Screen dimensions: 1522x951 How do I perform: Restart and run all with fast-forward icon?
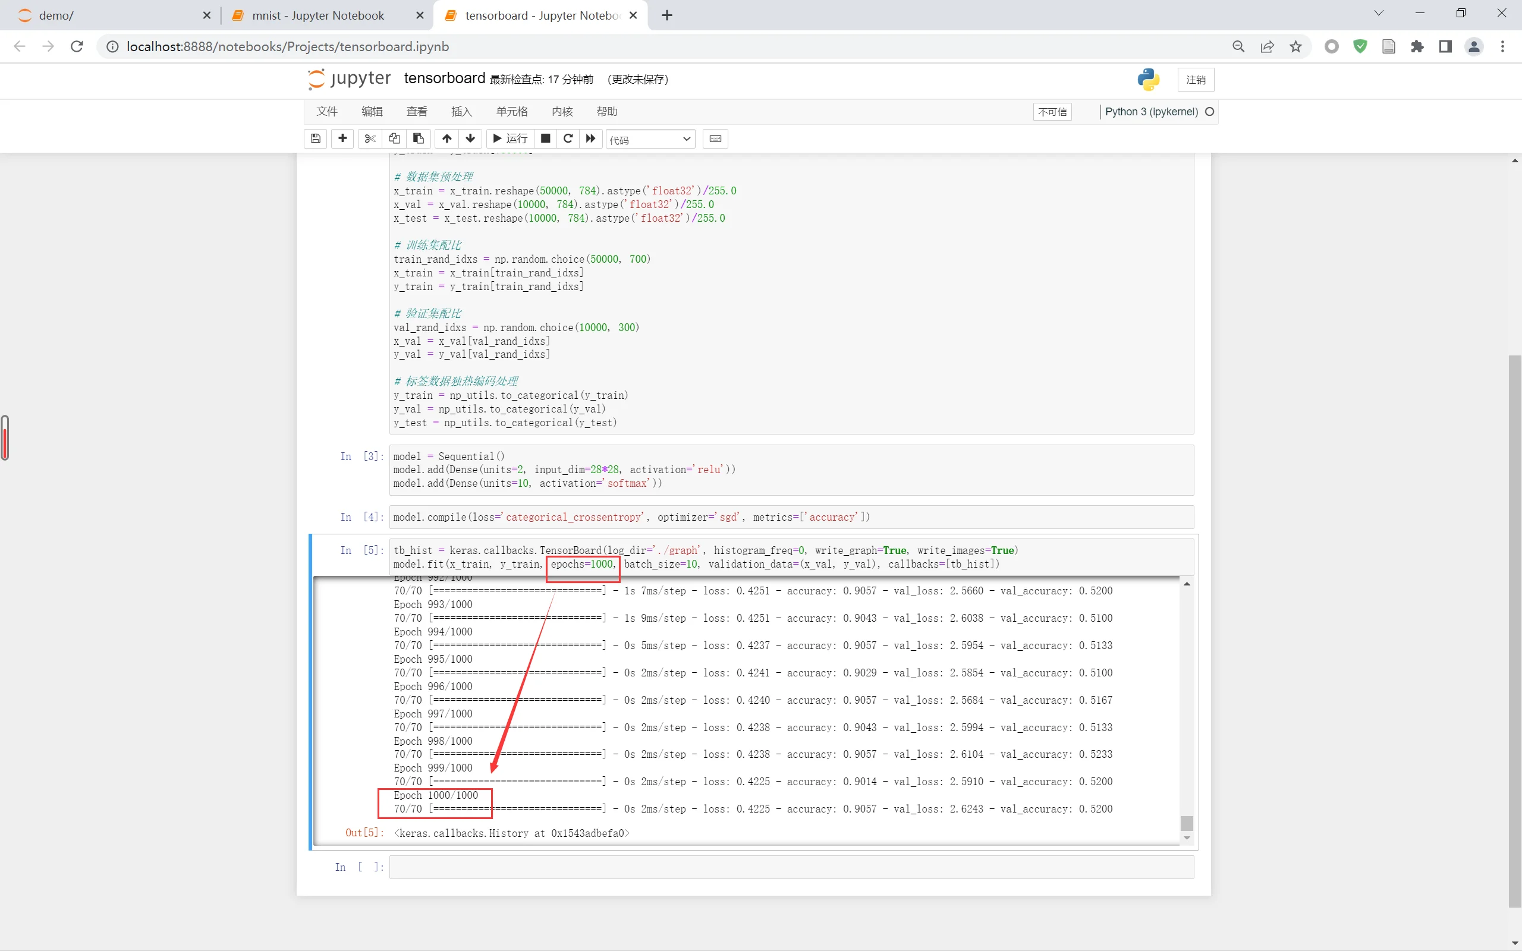click(x=590, y=138)
